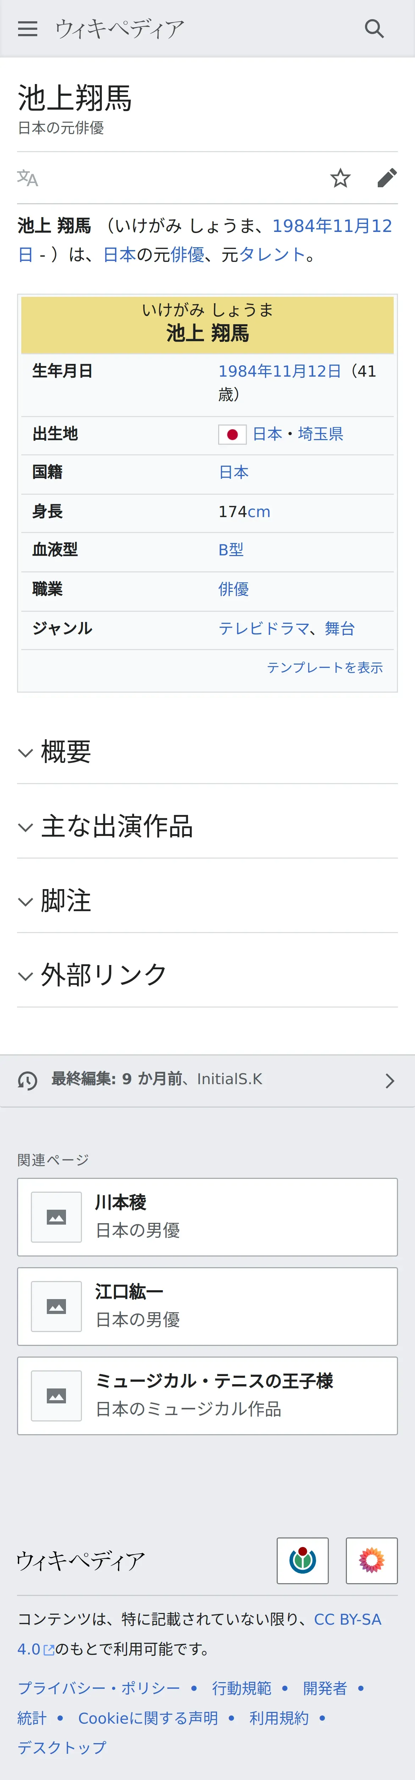Open last edited history bar
Viewport: 415px width, 1780px height.
click(207, 1080)
